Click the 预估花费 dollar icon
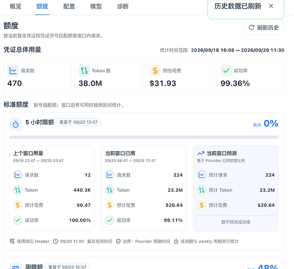Viewport: 294px width, 269px height. 155,70
